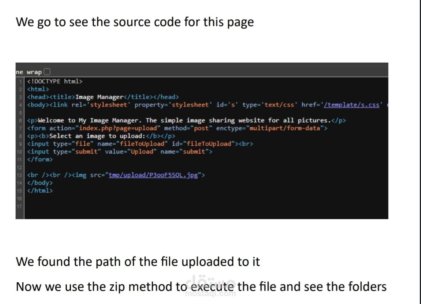Viewport: 421px width, 304px height.
Task: Click the fileToUpload input code line
Action: [140, 144]
